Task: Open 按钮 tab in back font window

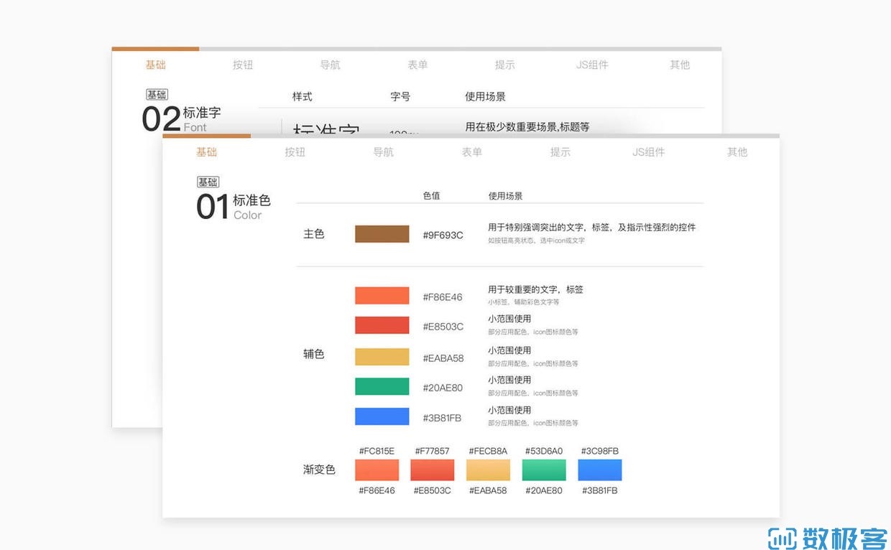Action: pyautogui.click(x=243, y=65)
